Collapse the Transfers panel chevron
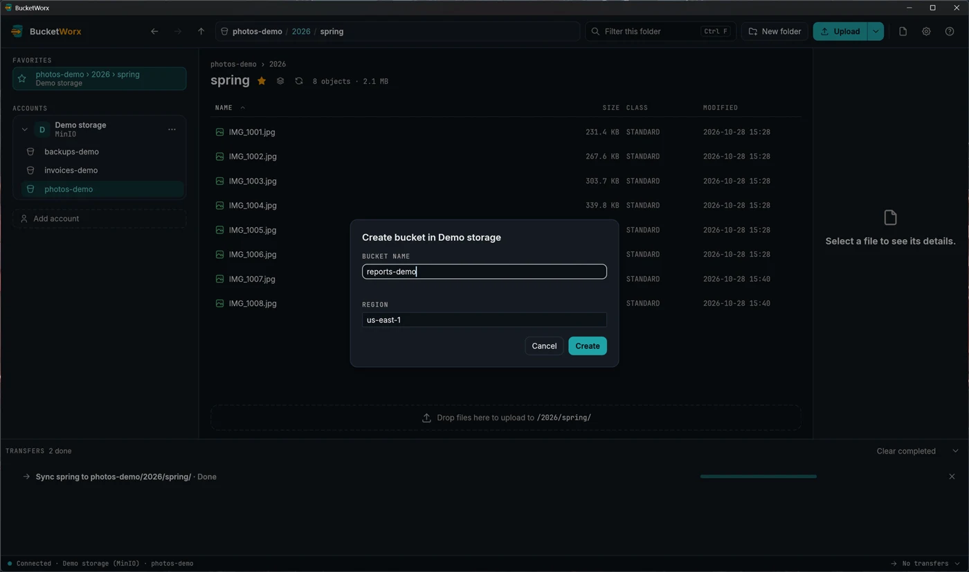The height and width of the screenshot is (572, 969). point(955,451)
